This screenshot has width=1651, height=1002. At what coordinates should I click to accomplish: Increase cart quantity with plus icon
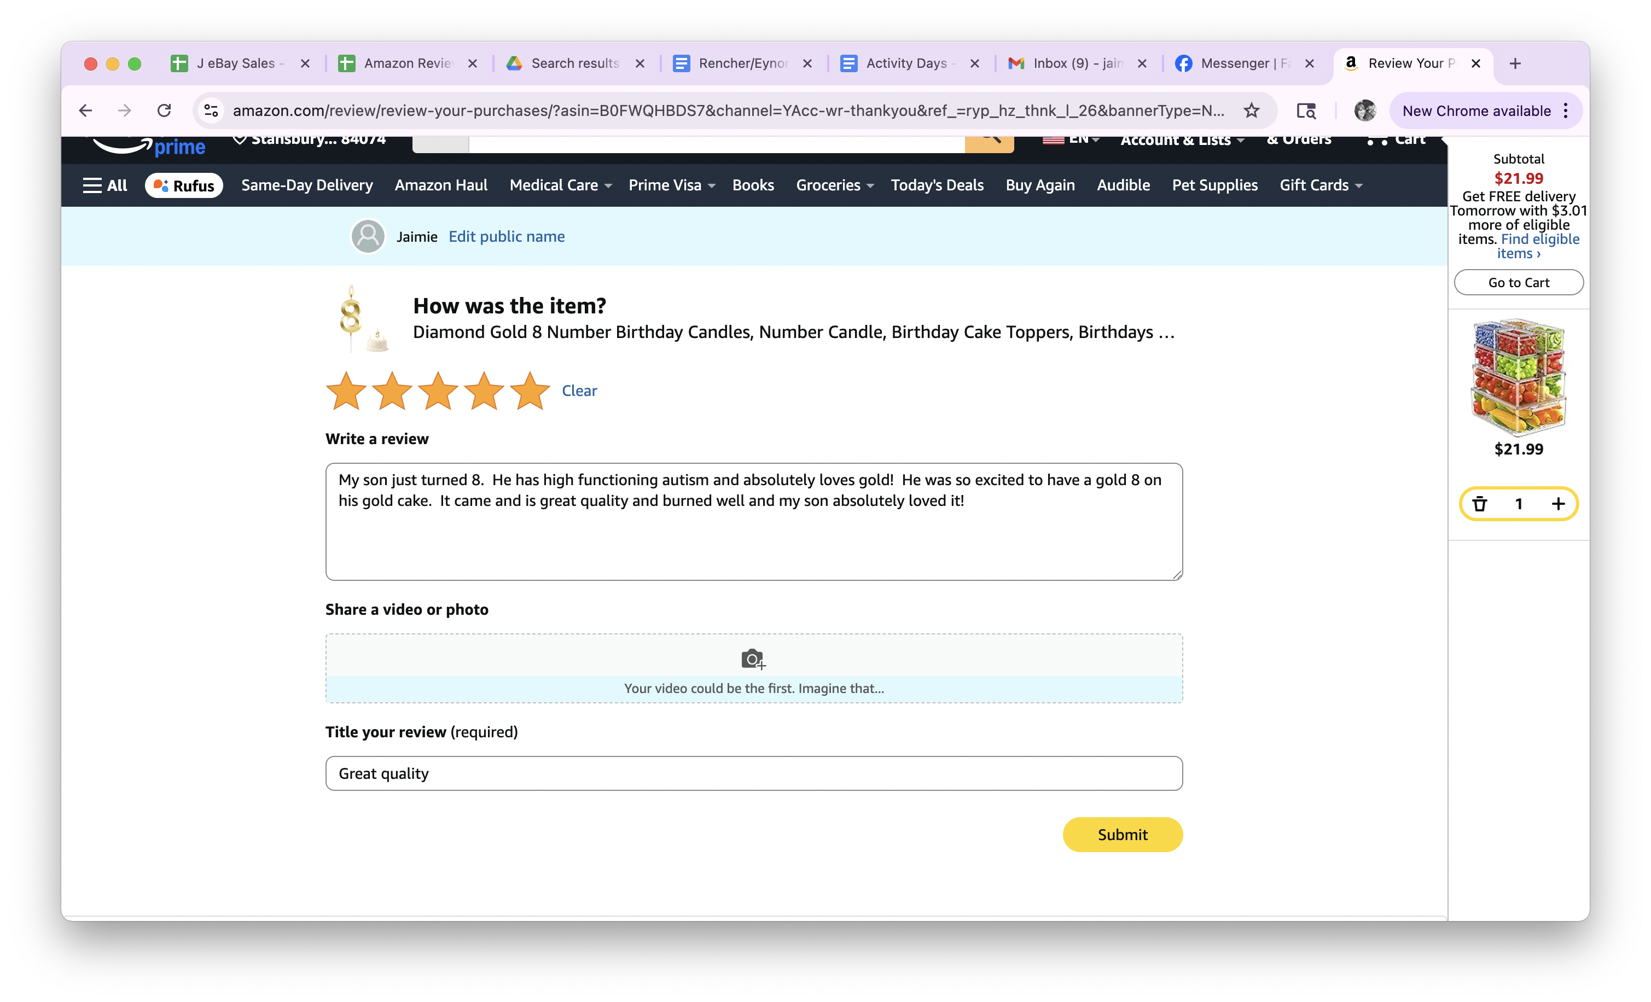coord(1558,504)
